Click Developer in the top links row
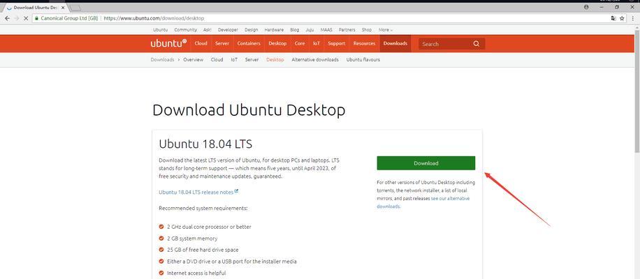Image resolution: width=640 pixels, height=279 pixels. (228, 30)
